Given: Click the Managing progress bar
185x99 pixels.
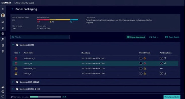Looking at the screenshot, I should coord(45,97).
